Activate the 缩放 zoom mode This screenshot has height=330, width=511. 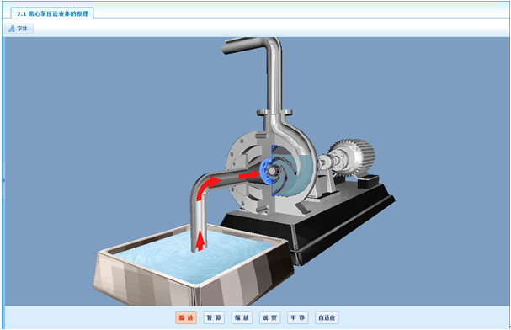pos(242,317)
